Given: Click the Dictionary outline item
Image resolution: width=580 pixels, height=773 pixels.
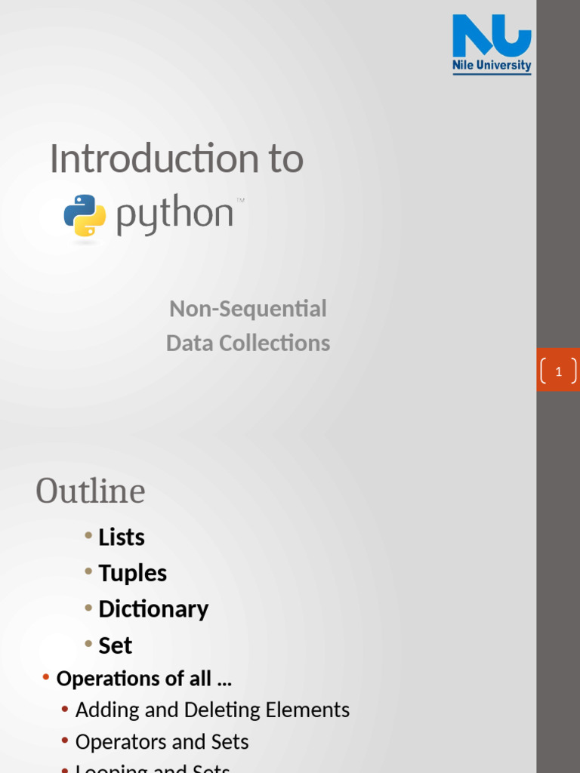Looking at the screenshot, I should [153, 609].
